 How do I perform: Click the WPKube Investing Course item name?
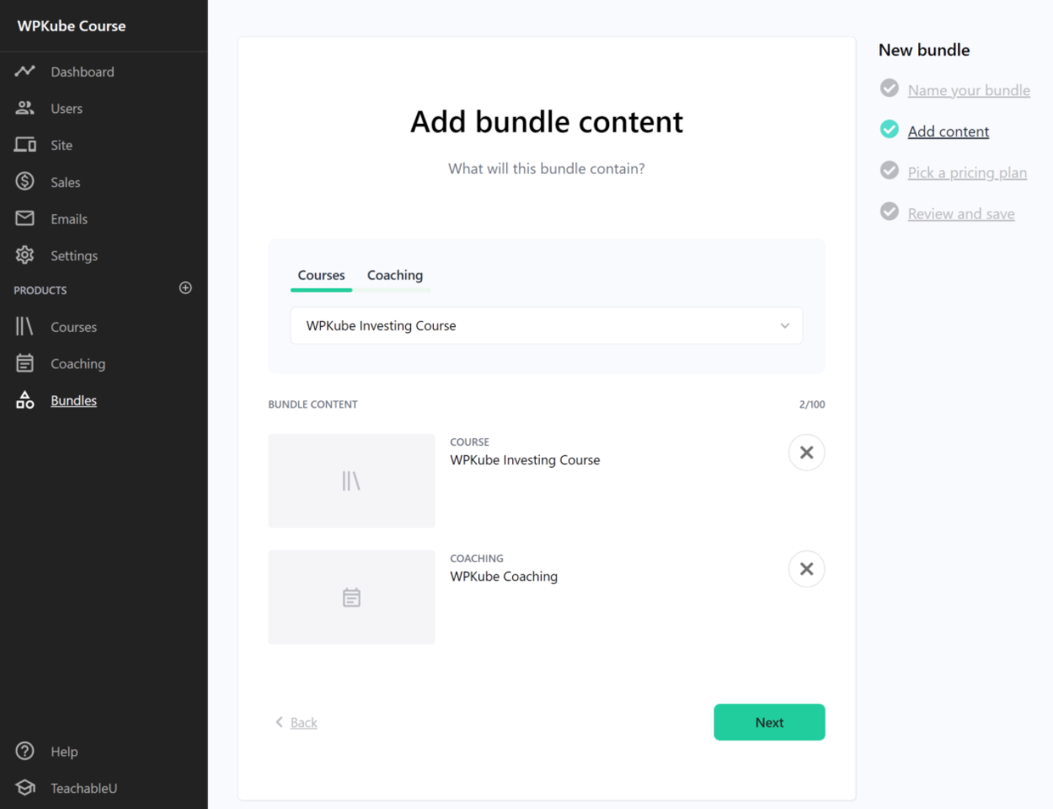(525, 460)
